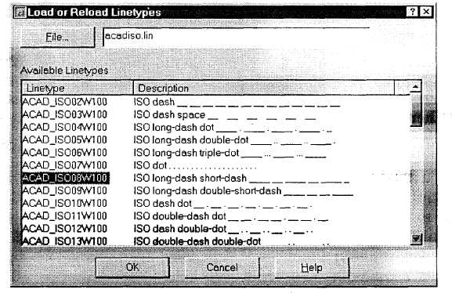Select the ACAD_ISO12W100 linetype
This screenshot has width=452, height=293.
tap(64, 229)
